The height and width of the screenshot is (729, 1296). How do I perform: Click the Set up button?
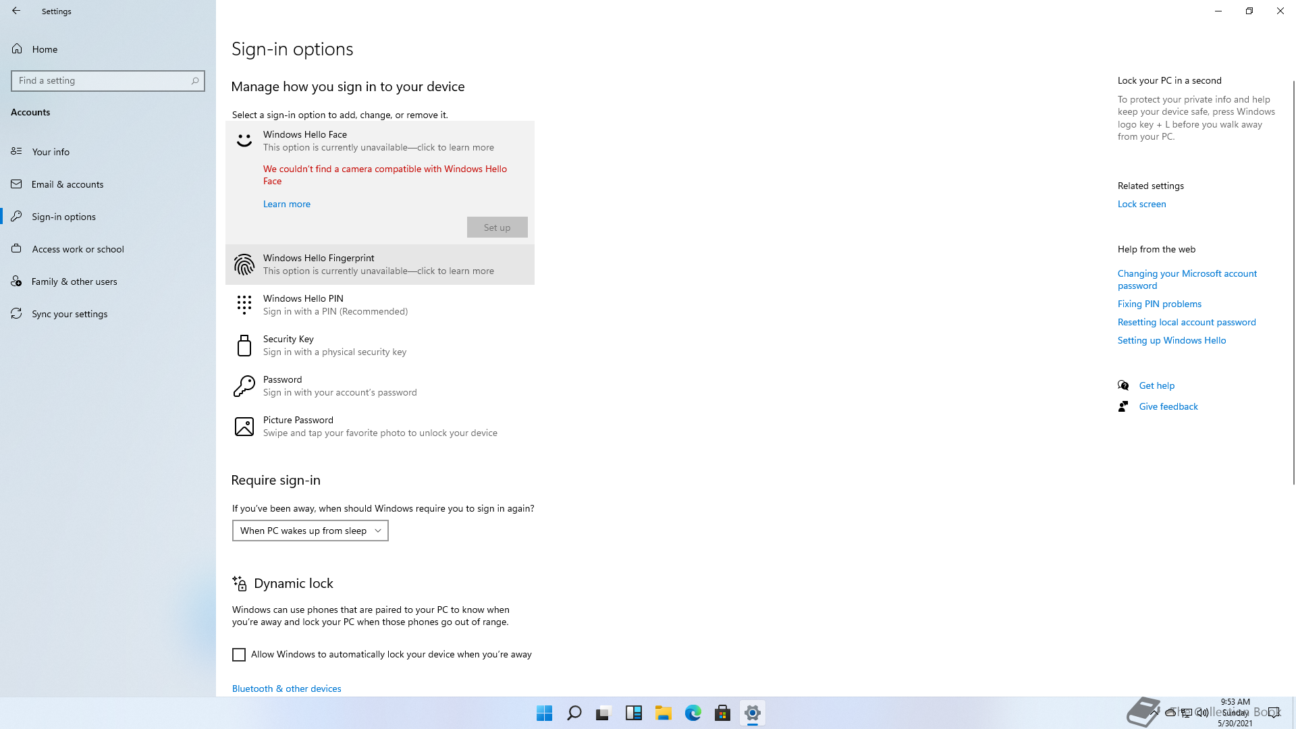497,227
